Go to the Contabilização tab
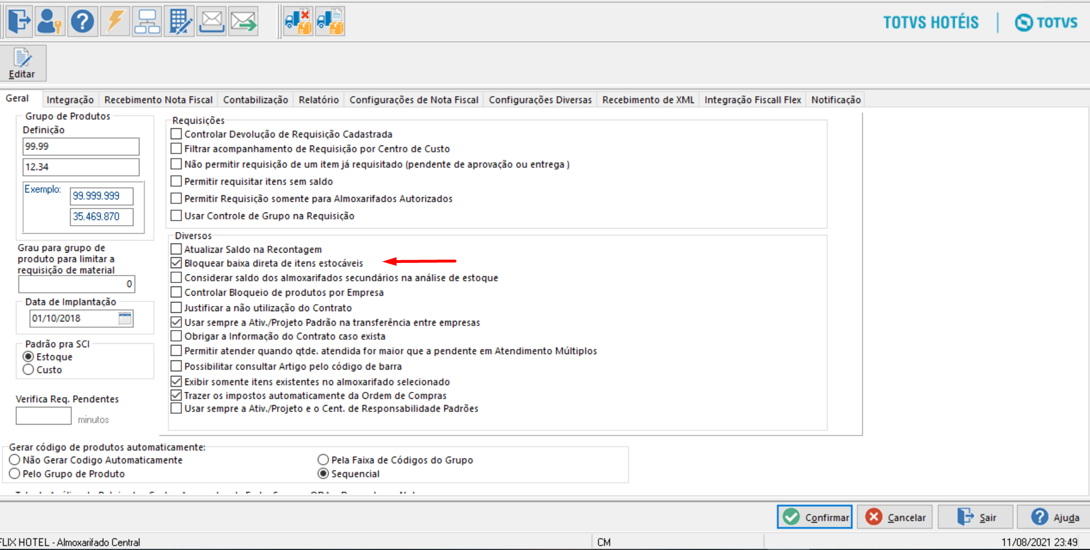This screenshot has height=550, width=1090. [x=256, y=100]
